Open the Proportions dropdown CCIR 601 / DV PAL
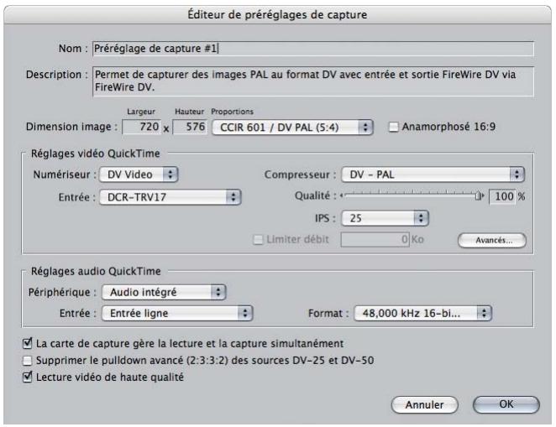 coord(292,128)
